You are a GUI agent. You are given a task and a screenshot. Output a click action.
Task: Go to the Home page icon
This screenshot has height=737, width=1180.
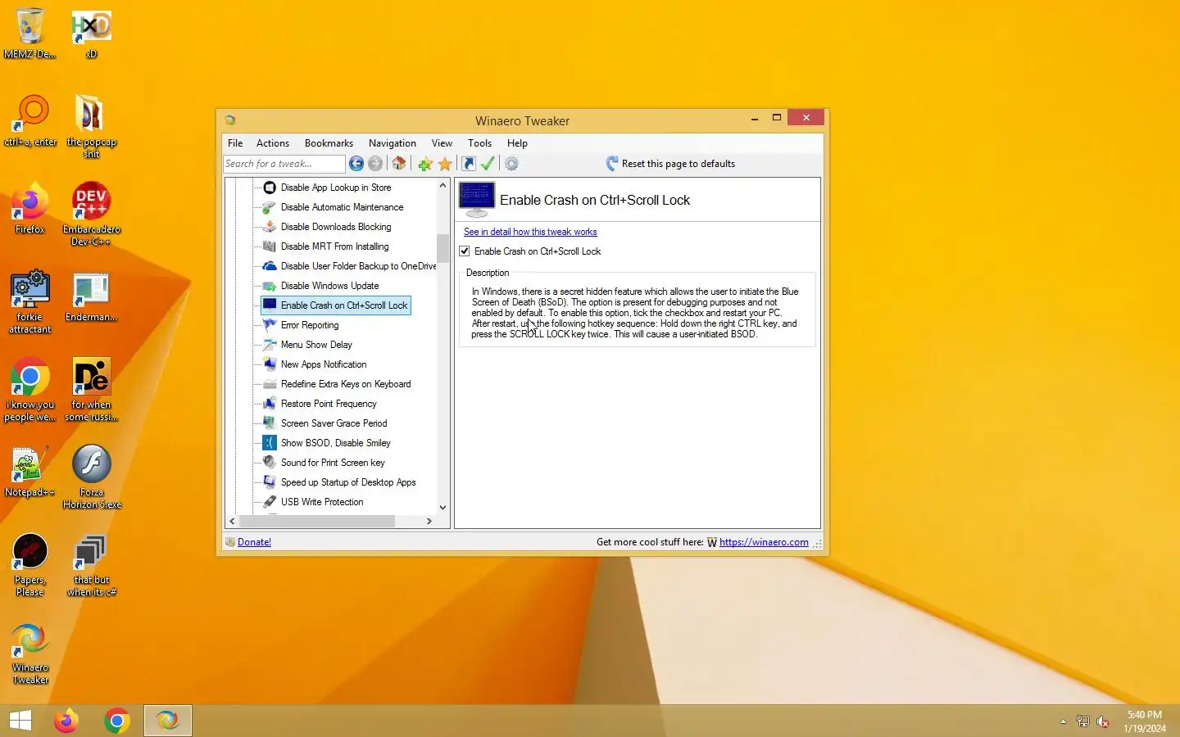(399, 164)
